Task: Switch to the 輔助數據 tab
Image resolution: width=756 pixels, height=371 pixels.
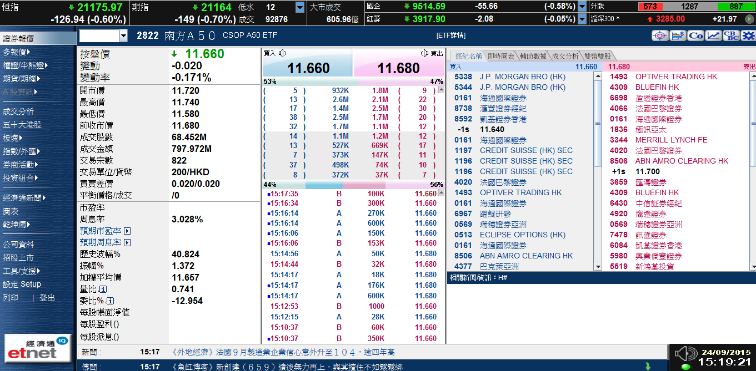Action: coord(533,56)
